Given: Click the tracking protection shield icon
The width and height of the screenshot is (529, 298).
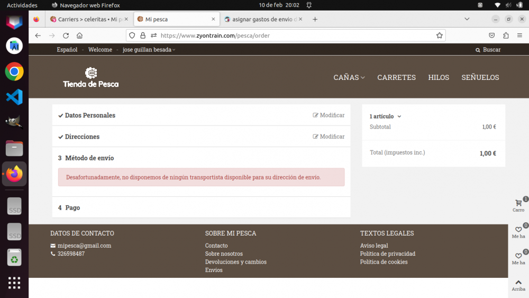Looking at the screenshot, I should pyautogui.click(x=132, y=35).
